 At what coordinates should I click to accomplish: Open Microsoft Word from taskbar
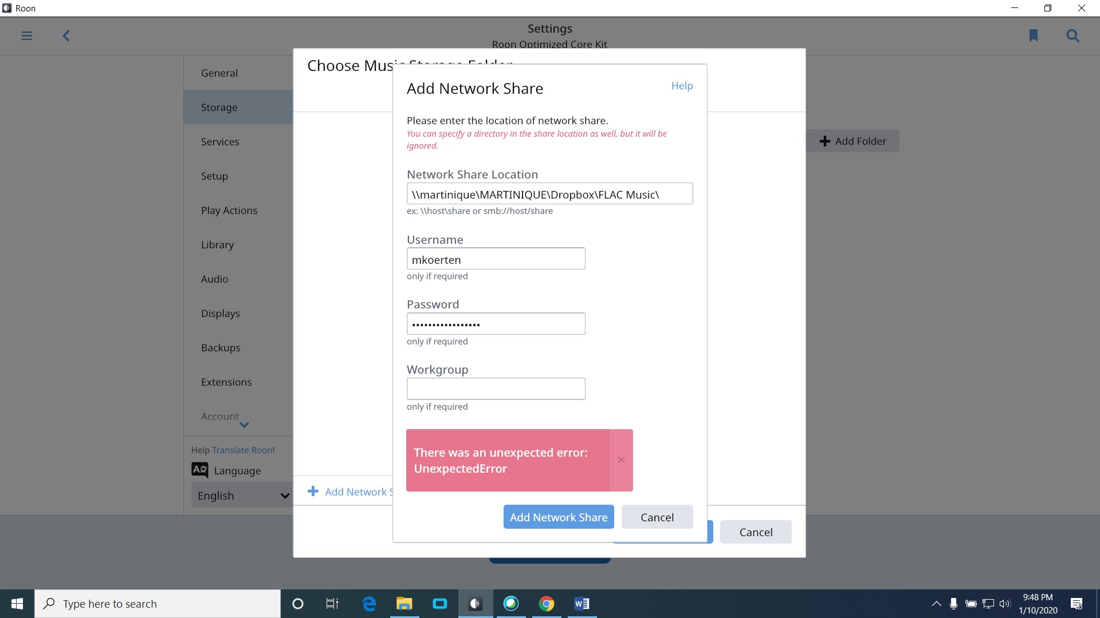(x=582, y=604)
